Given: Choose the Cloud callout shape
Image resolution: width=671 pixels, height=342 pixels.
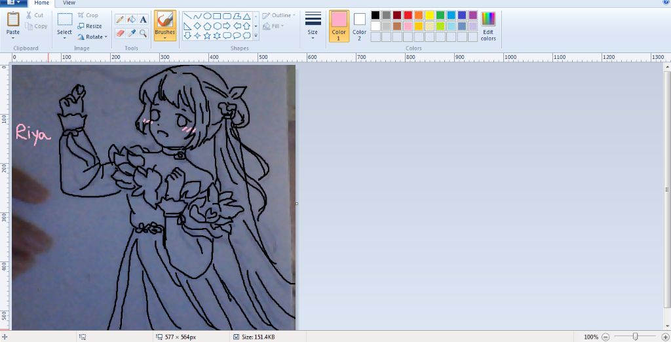Looking at the screenshot, I should pyautogui.click(x=246, y=35).
